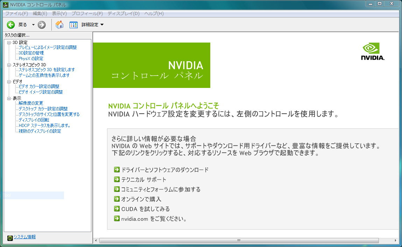Open the 編集(E) menu
The width and height of the screenshot is (402, 247).
40,14
